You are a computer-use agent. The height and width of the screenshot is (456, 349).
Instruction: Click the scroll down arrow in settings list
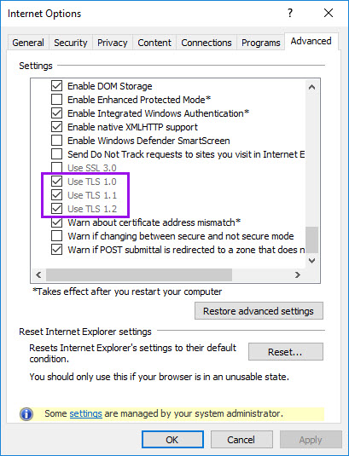tap(311, 260)
